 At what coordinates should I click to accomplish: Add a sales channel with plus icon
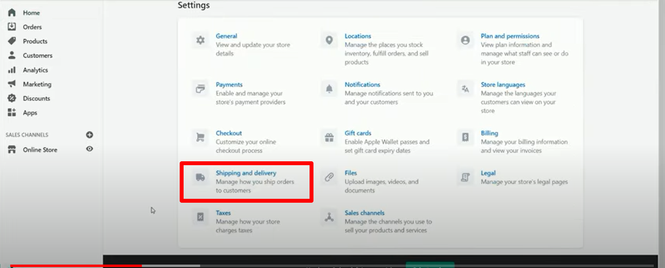pyautogui.click(x=89, y=135)
